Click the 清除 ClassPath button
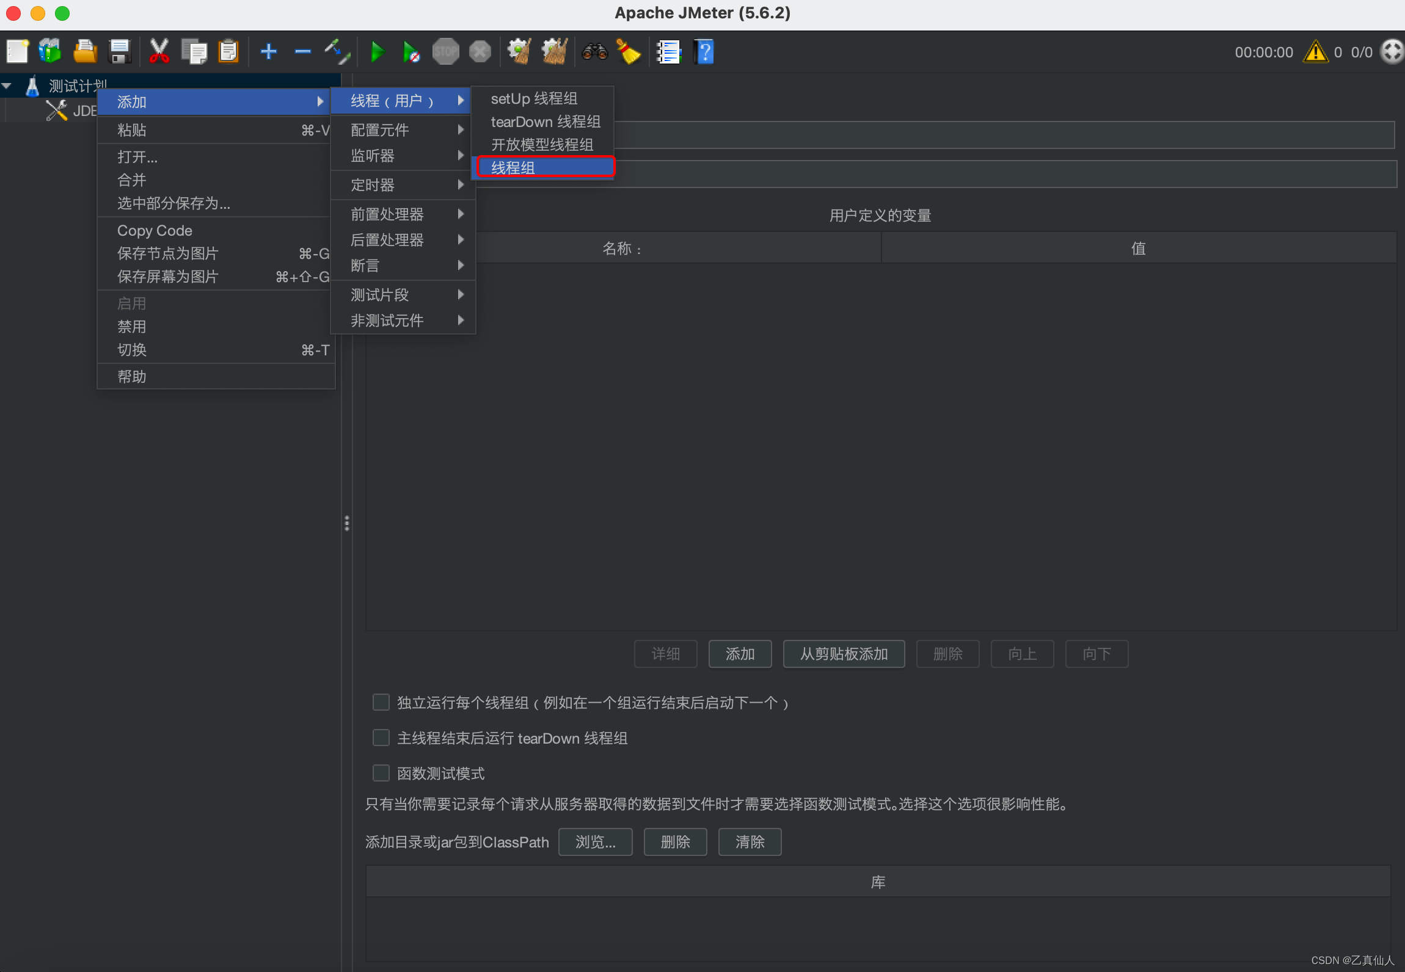This screenshot has width=1405, height=972. point(750,842)
